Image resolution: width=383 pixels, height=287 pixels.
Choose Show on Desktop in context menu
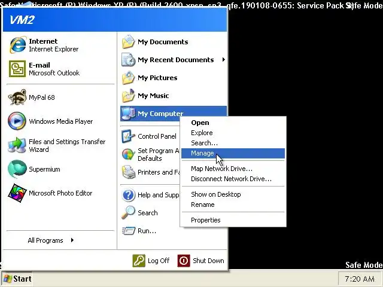coord(233,194)
